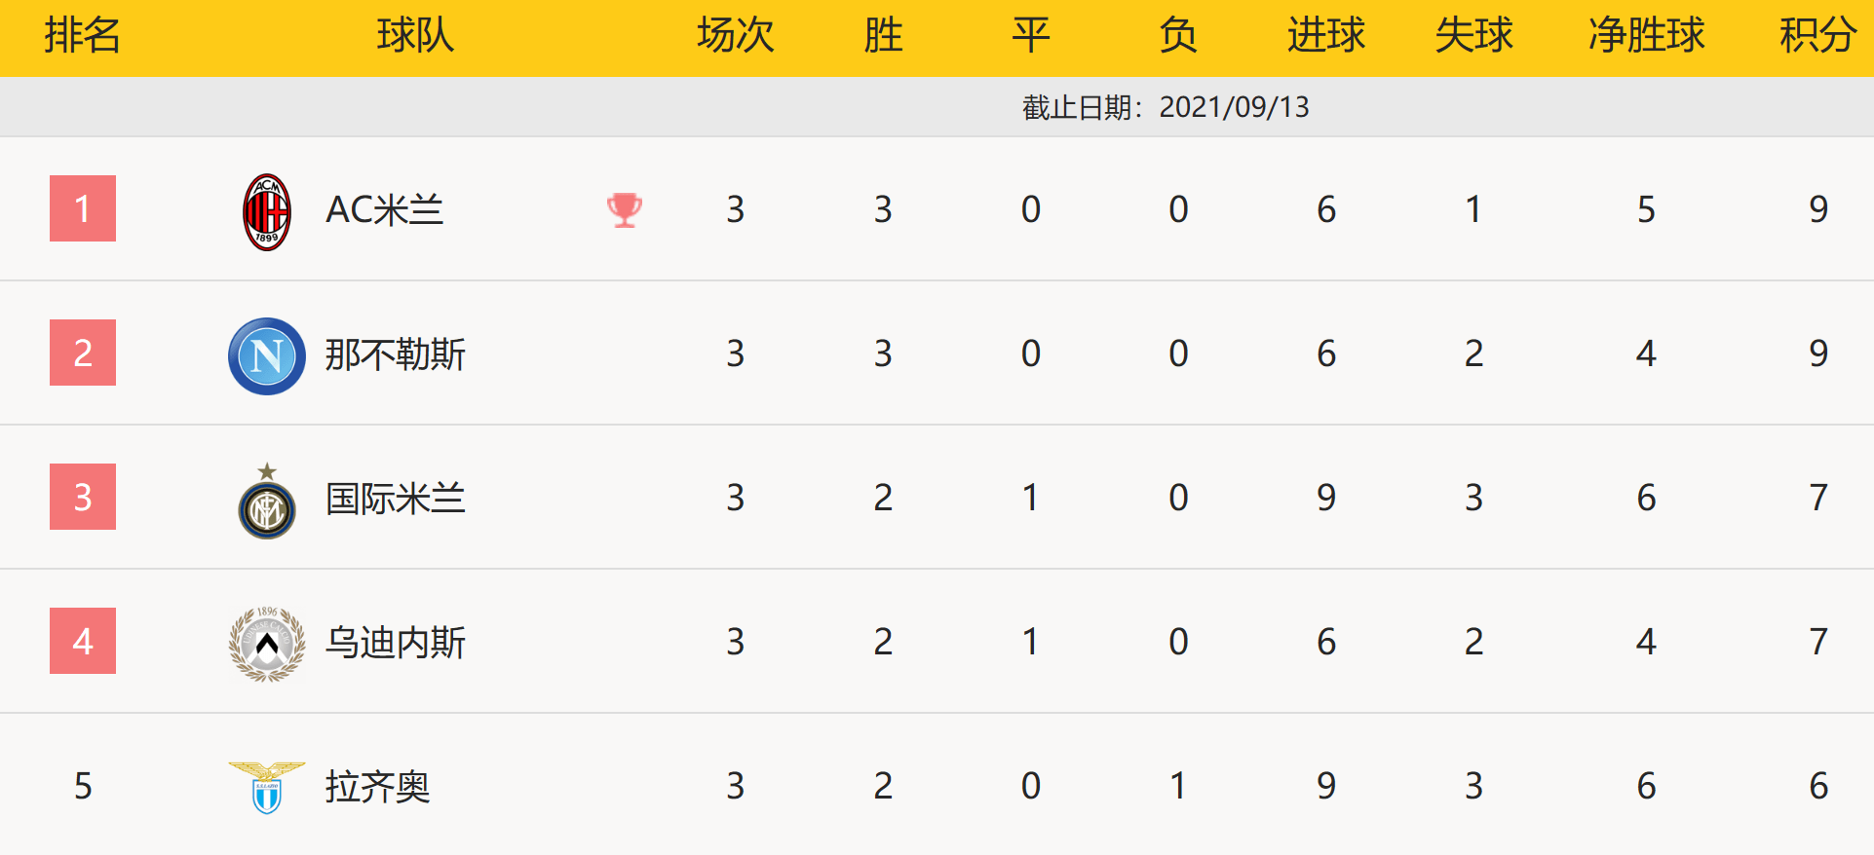Click the 截止日期 2021/09/13 date text
Image resolution: width=1874 pixels, height=855 pixels.
click(x=1166, y=107)
